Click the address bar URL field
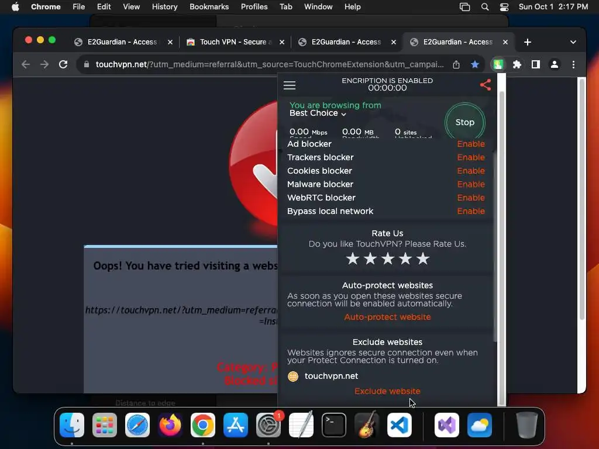599x449 pixels. [270, 64]
